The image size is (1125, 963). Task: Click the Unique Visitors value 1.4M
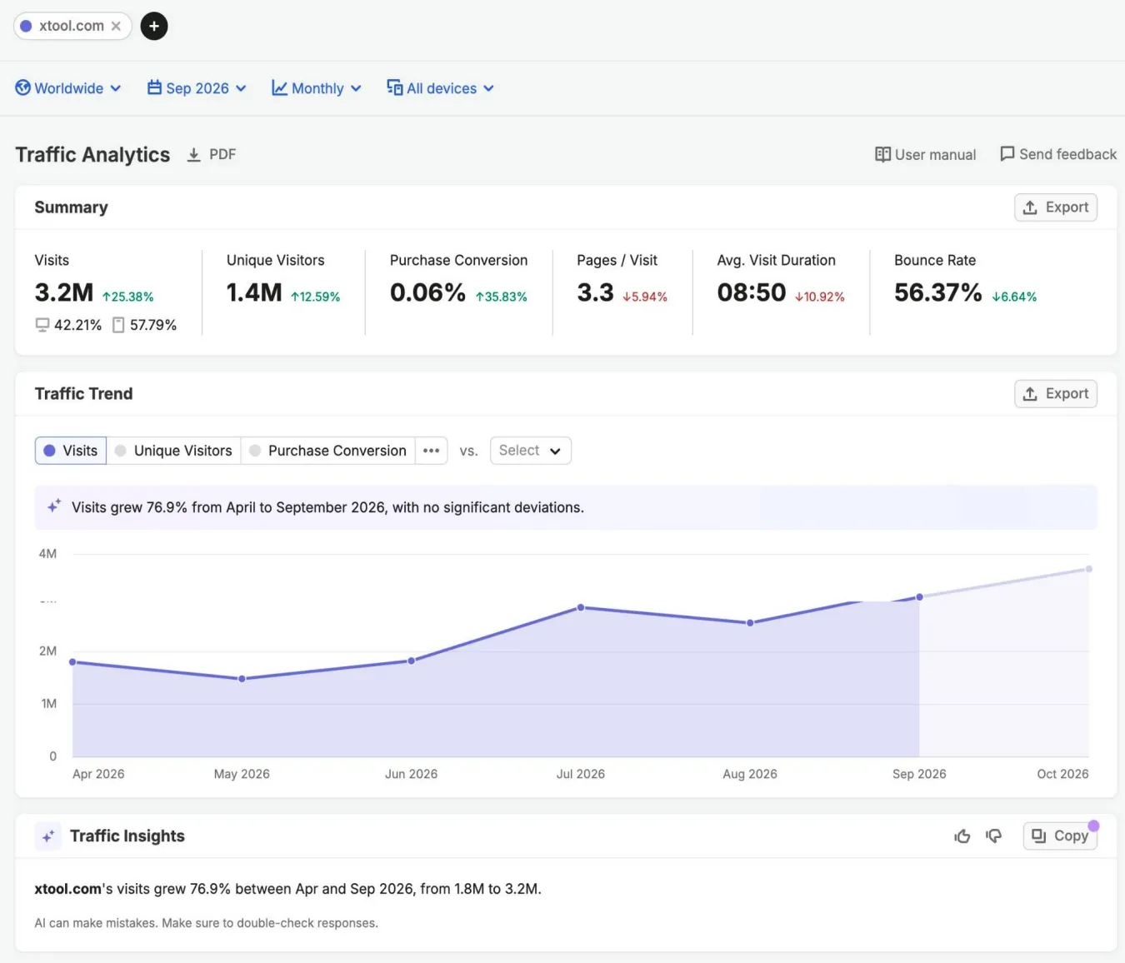coord(254,292)
